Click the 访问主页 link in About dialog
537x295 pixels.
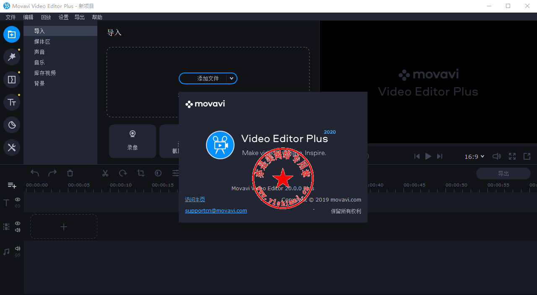(195, 199)
